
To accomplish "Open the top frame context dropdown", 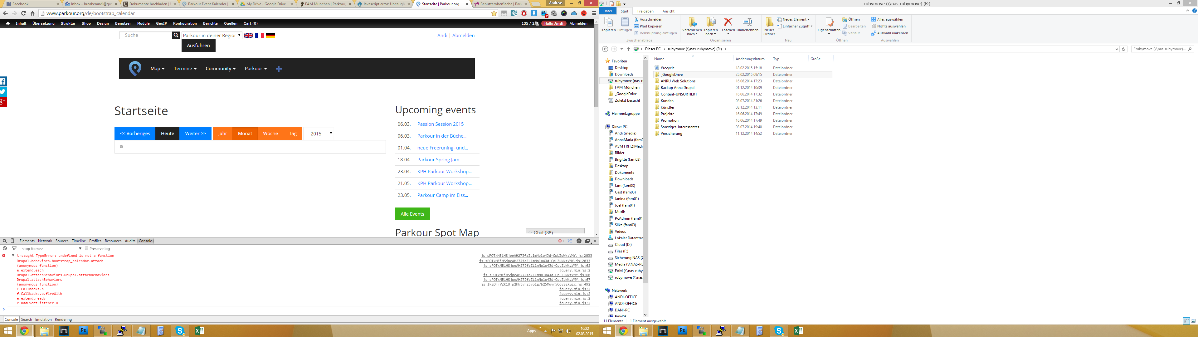I will click(51, 249).
